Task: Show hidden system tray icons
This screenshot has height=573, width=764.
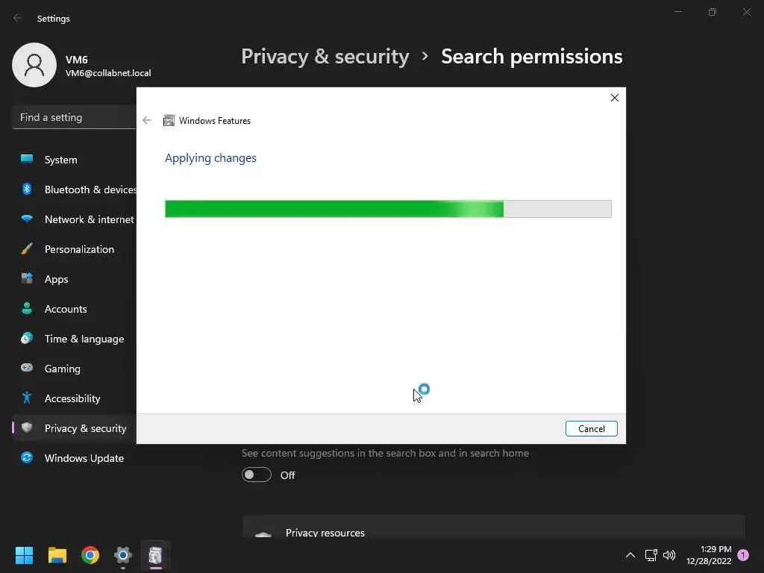Action: 630,555
